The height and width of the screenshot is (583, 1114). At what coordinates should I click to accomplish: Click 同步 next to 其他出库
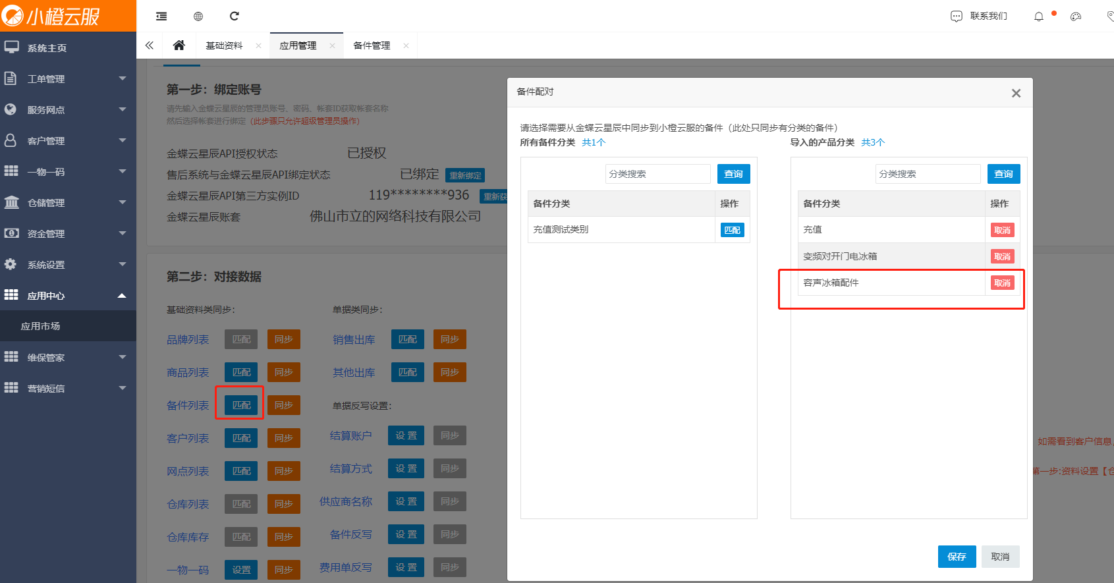(x=450, y=372)
